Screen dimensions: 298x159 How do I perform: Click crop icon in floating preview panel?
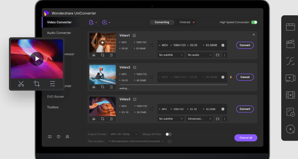tap(37, 84)
